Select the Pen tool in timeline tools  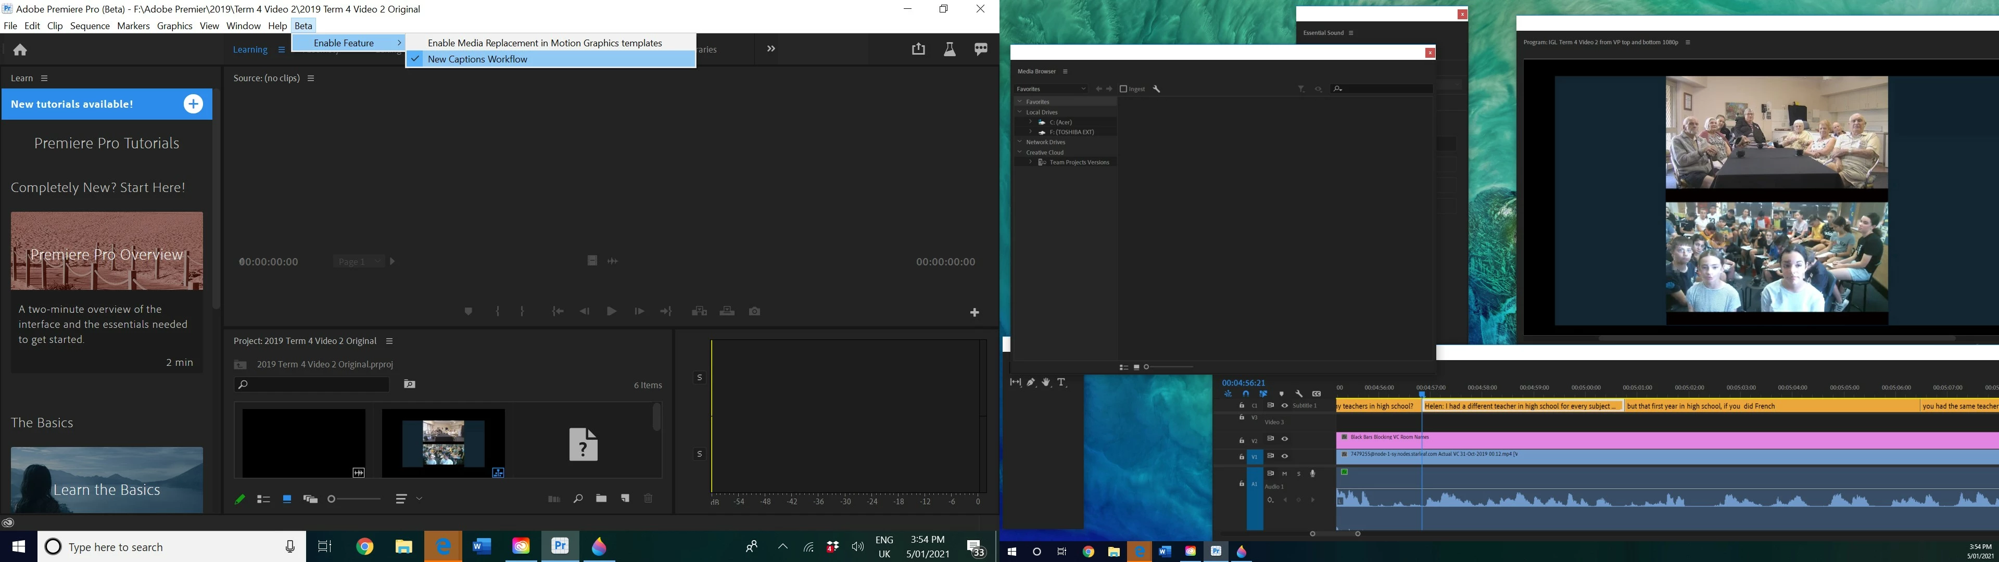[x=1031, y=382]
